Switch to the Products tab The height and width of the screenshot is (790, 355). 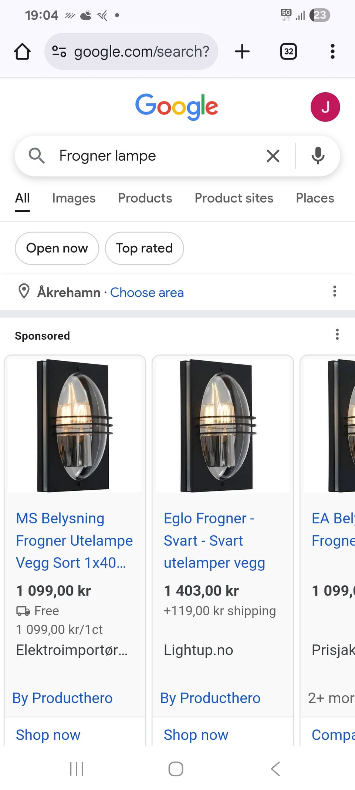(x=145, y=199)
